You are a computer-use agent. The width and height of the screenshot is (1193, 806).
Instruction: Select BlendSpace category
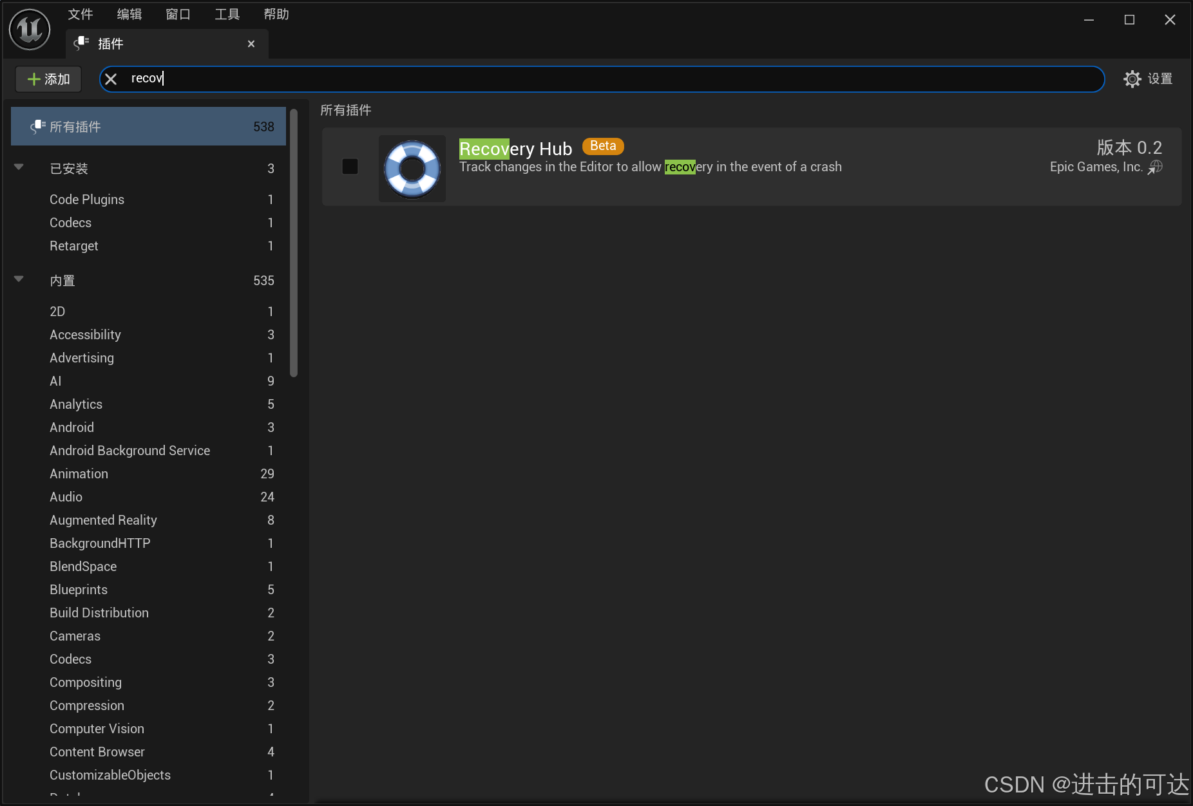pos(149,567)
